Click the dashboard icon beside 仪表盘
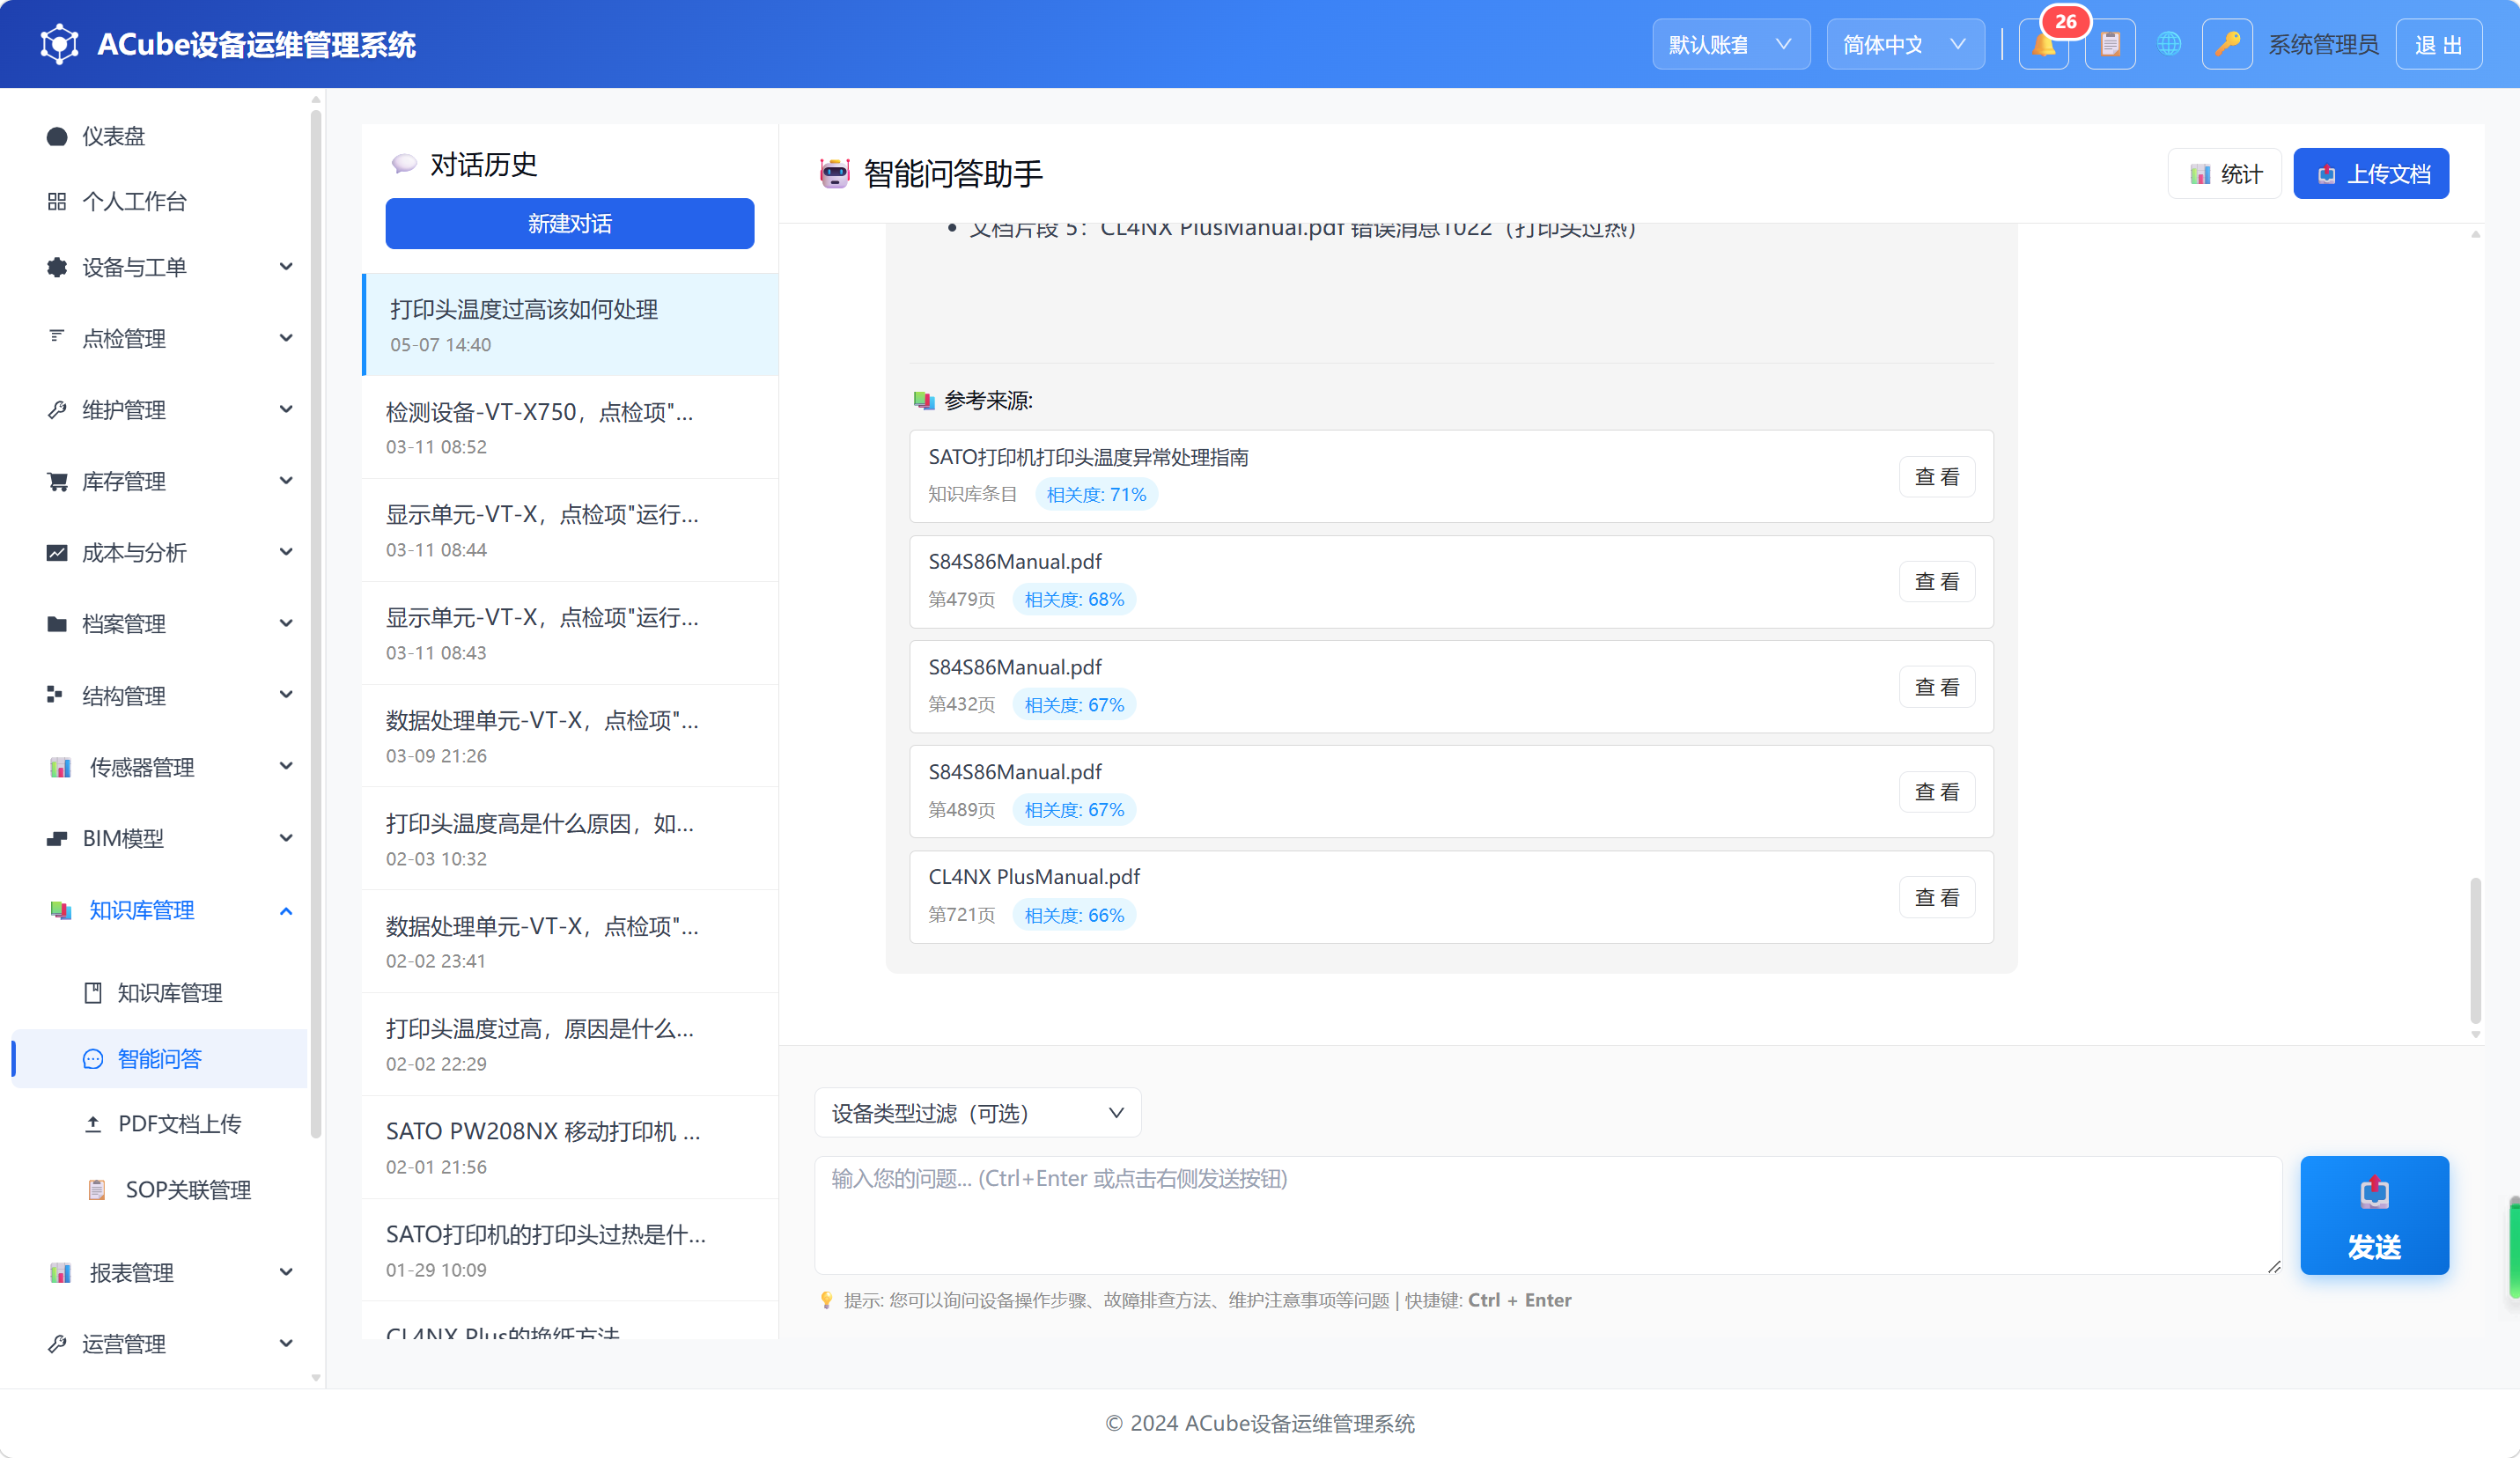Viewport: 2520px width, 1458px height. (57, 136)
